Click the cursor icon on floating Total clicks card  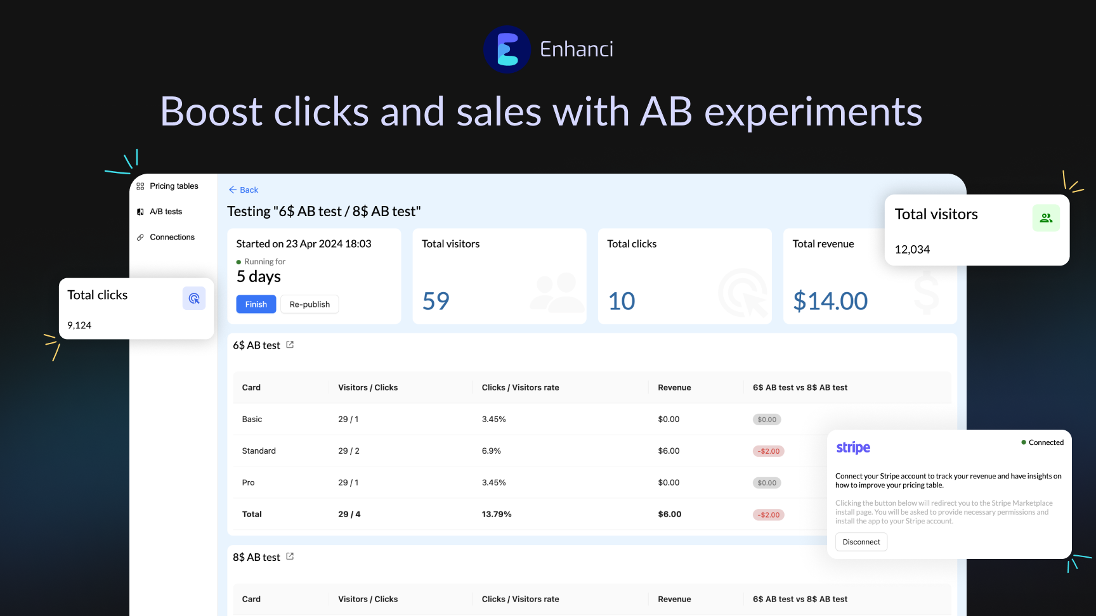click(194, 298)
